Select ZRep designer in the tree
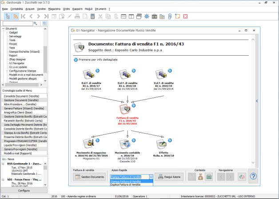The width and height of the screenshot is (279, 199). click(17, 60)
